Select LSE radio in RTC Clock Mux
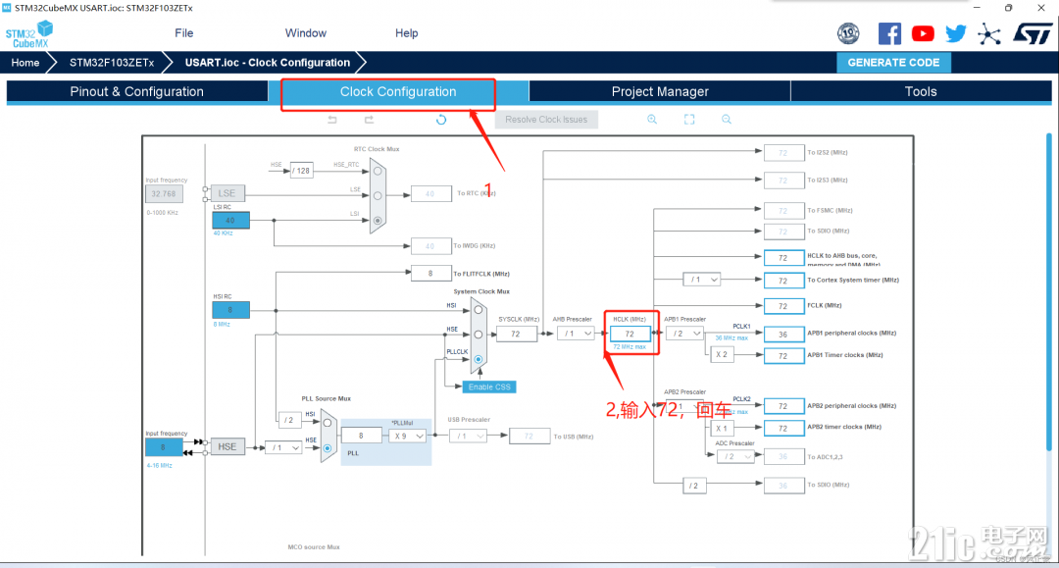 (378, 196)
